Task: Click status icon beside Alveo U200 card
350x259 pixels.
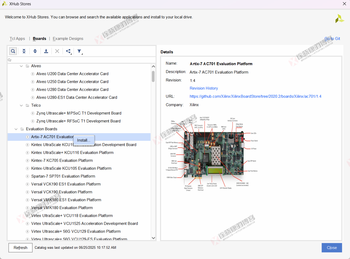Action: coord(33,74)
